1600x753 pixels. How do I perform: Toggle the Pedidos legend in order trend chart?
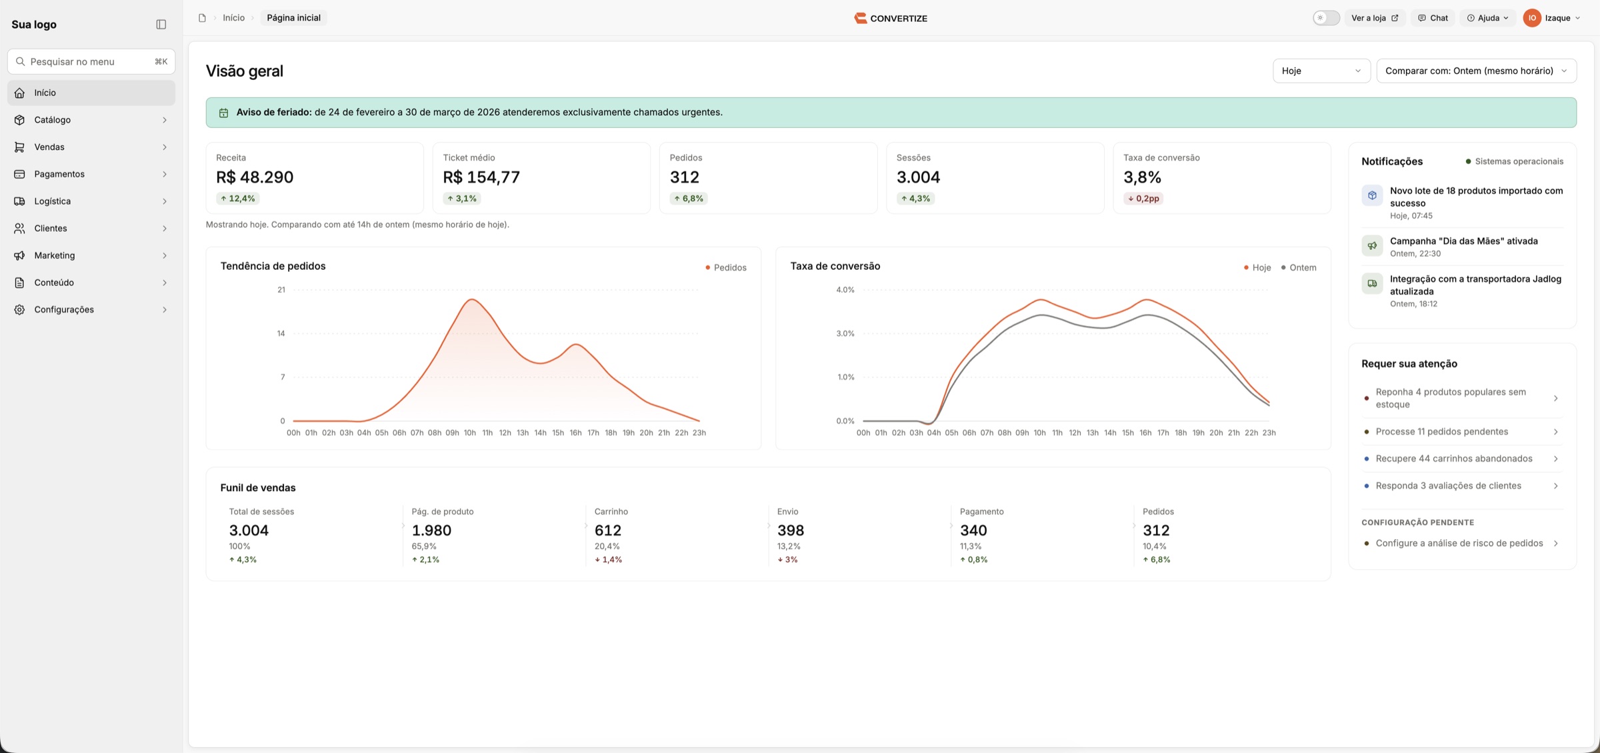coord(726,268)
